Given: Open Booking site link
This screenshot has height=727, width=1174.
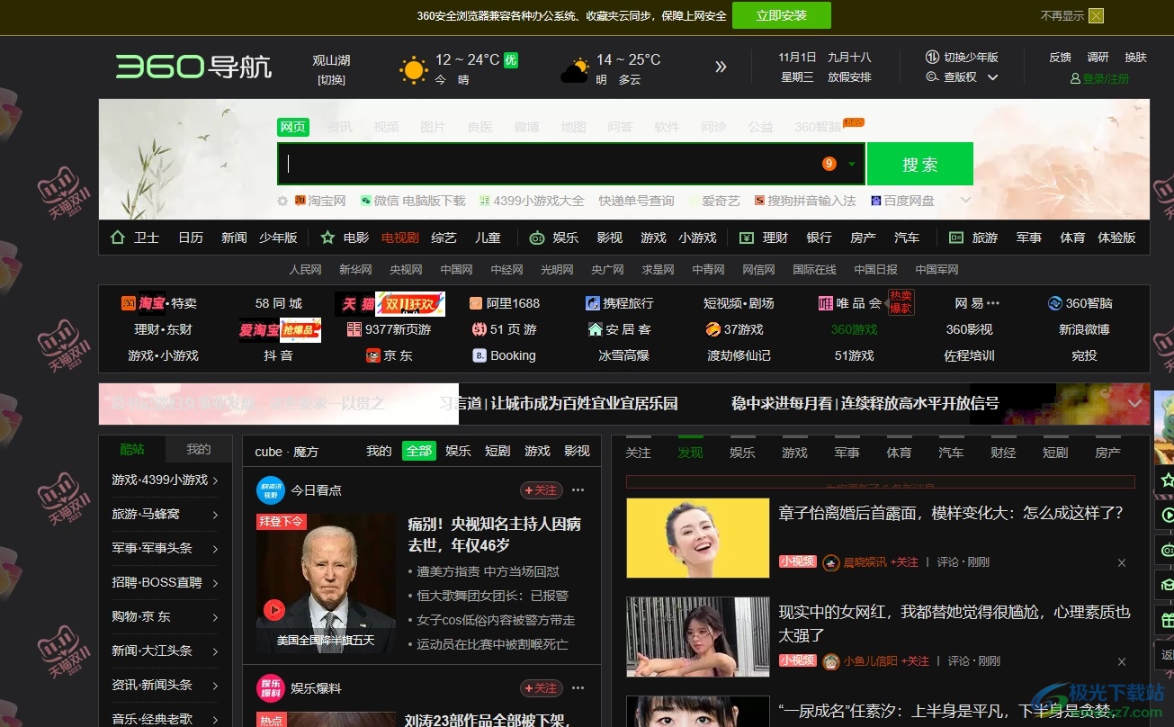Looking at the screenshot, I should pos(505,355).
